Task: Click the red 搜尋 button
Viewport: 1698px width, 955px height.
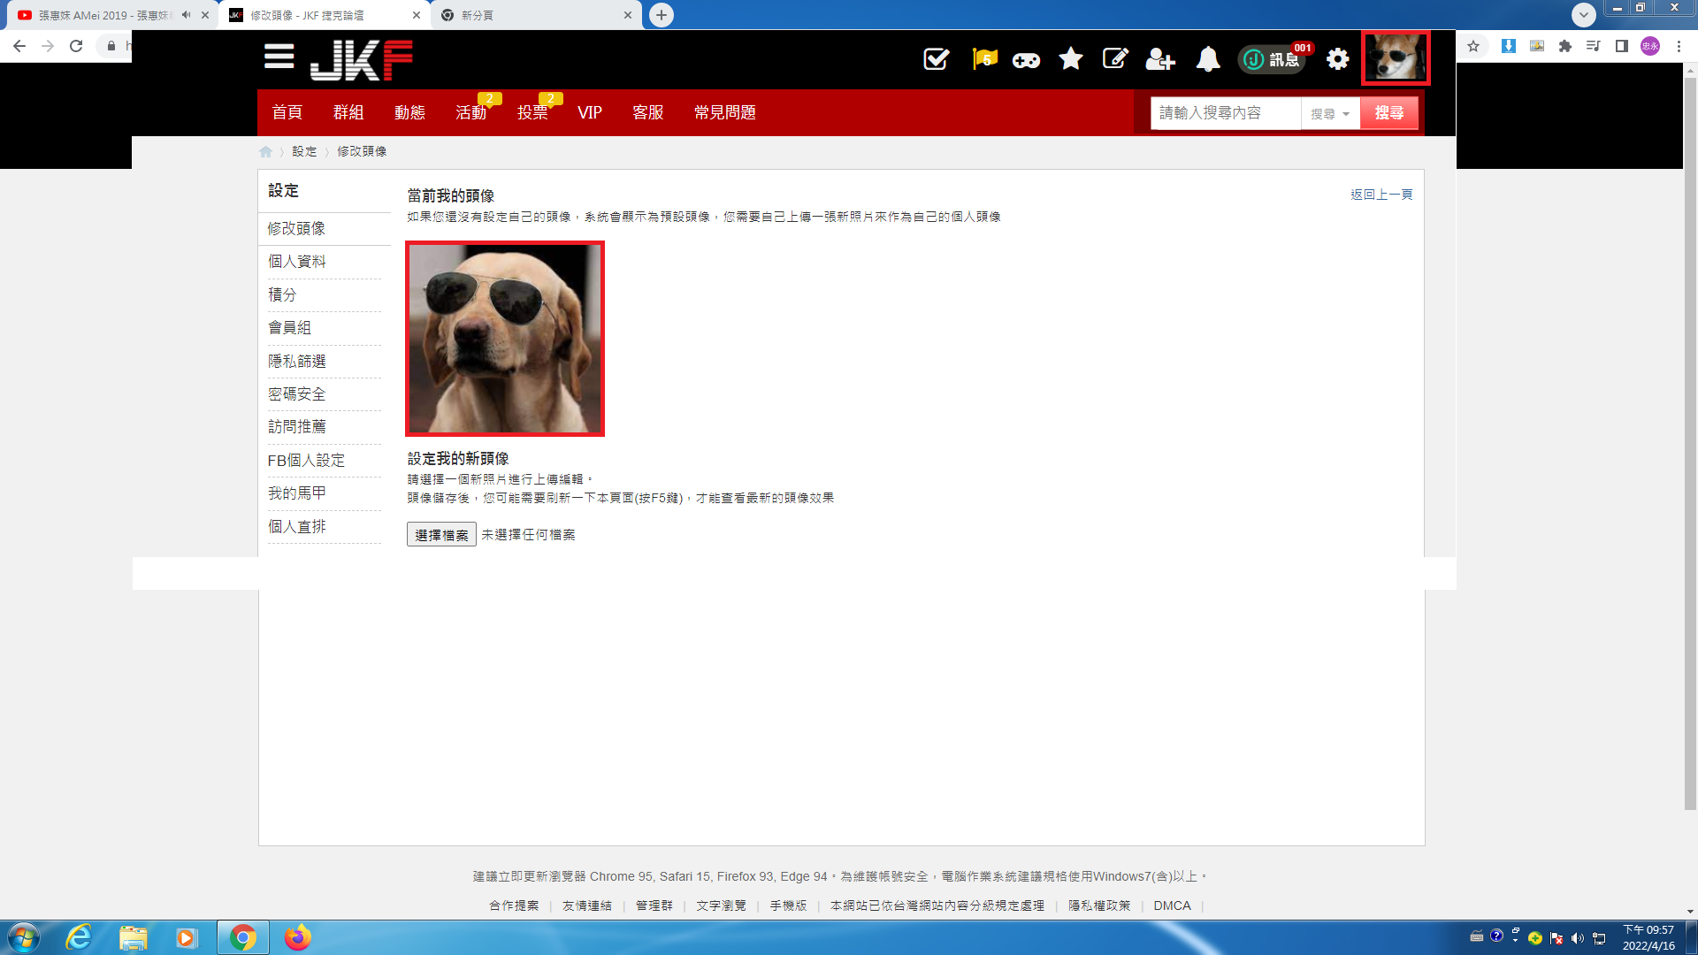Action: (1388, 113)
